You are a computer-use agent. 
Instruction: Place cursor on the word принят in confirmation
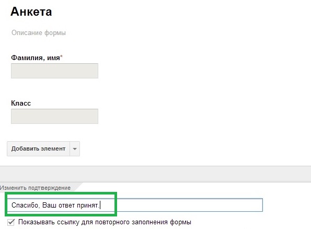pyautogui.click(x=87, y=205)
